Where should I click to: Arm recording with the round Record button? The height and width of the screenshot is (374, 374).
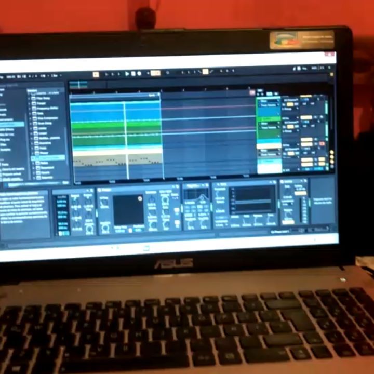tap(140, 74)
